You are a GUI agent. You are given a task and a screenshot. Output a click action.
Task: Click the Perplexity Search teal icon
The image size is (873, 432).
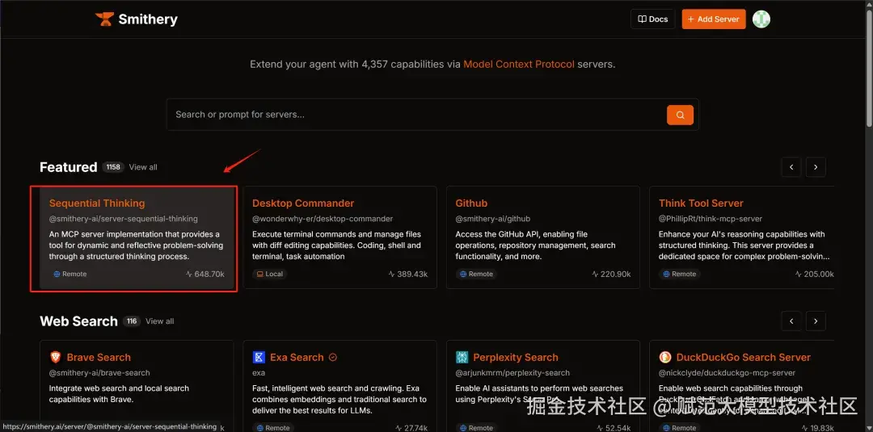(462, 357)
